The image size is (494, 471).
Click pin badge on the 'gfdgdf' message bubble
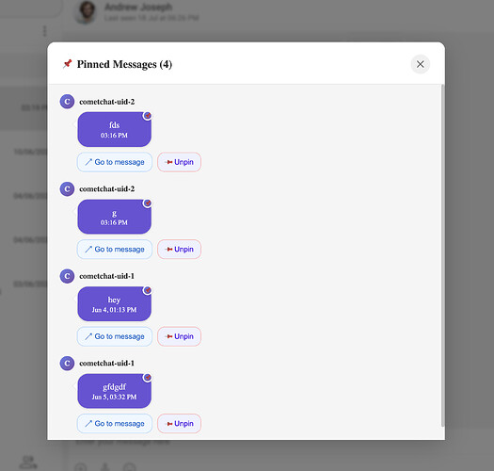coord(148,378)
